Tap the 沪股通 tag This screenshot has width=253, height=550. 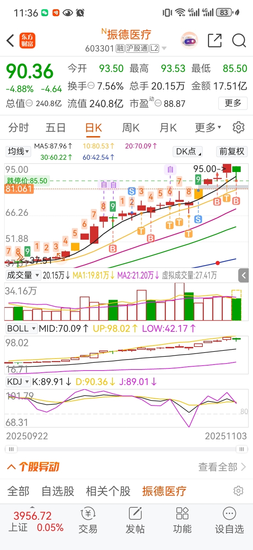137,49
